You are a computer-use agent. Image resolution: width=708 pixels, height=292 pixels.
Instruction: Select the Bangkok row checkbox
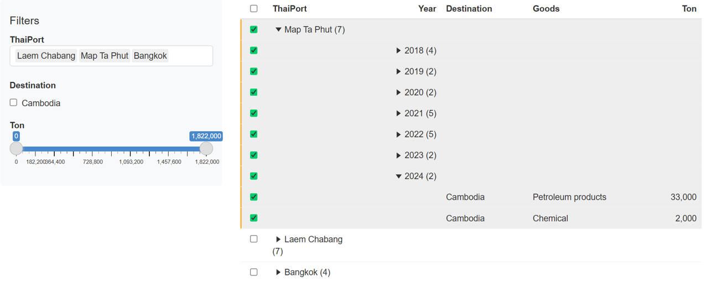pyautogui.click(x=254, y=272)
